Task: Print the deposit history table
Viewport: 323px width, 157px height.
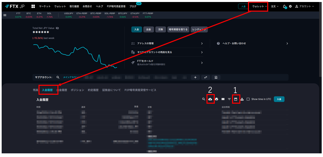Action: (216, 99)
